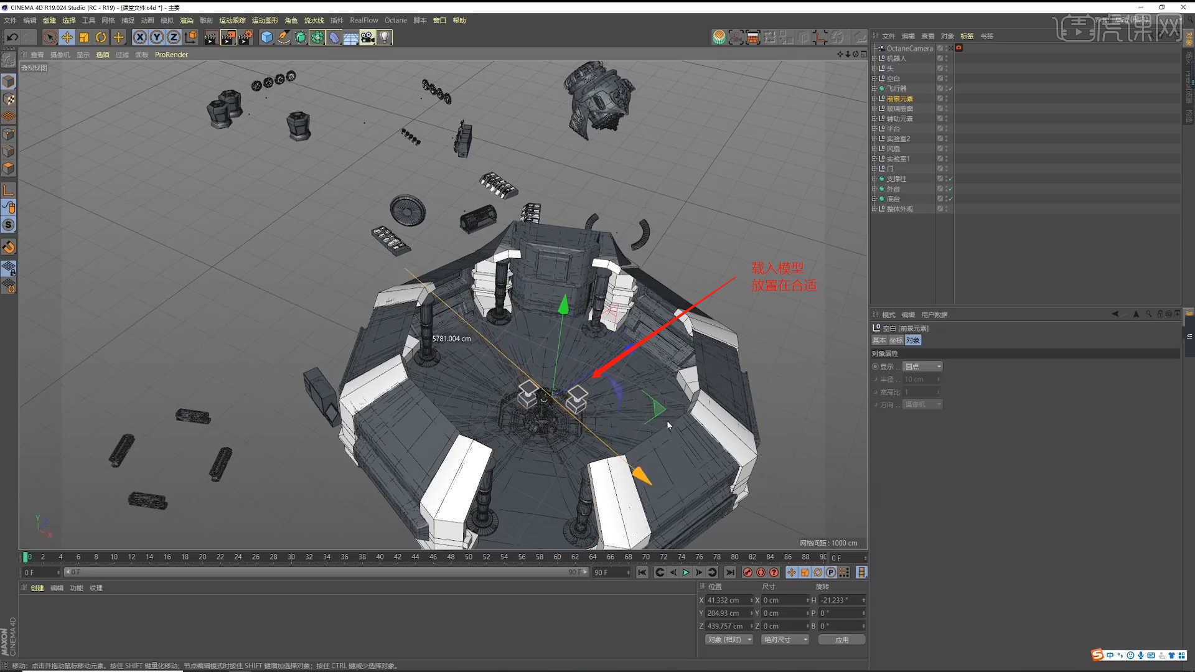This screenshot has width=1195, height=672.
Task: Click the Spline pen tool icon
Action: click(x=284, y=37)
